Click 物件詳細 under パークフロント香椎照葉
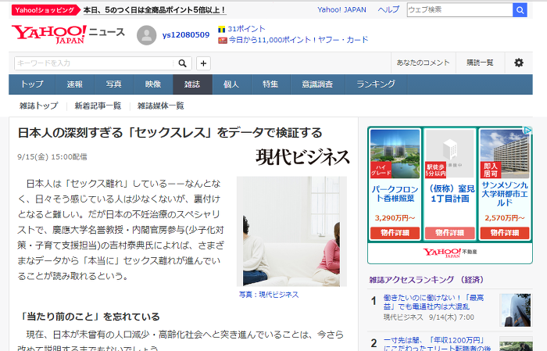 point(395,233)
